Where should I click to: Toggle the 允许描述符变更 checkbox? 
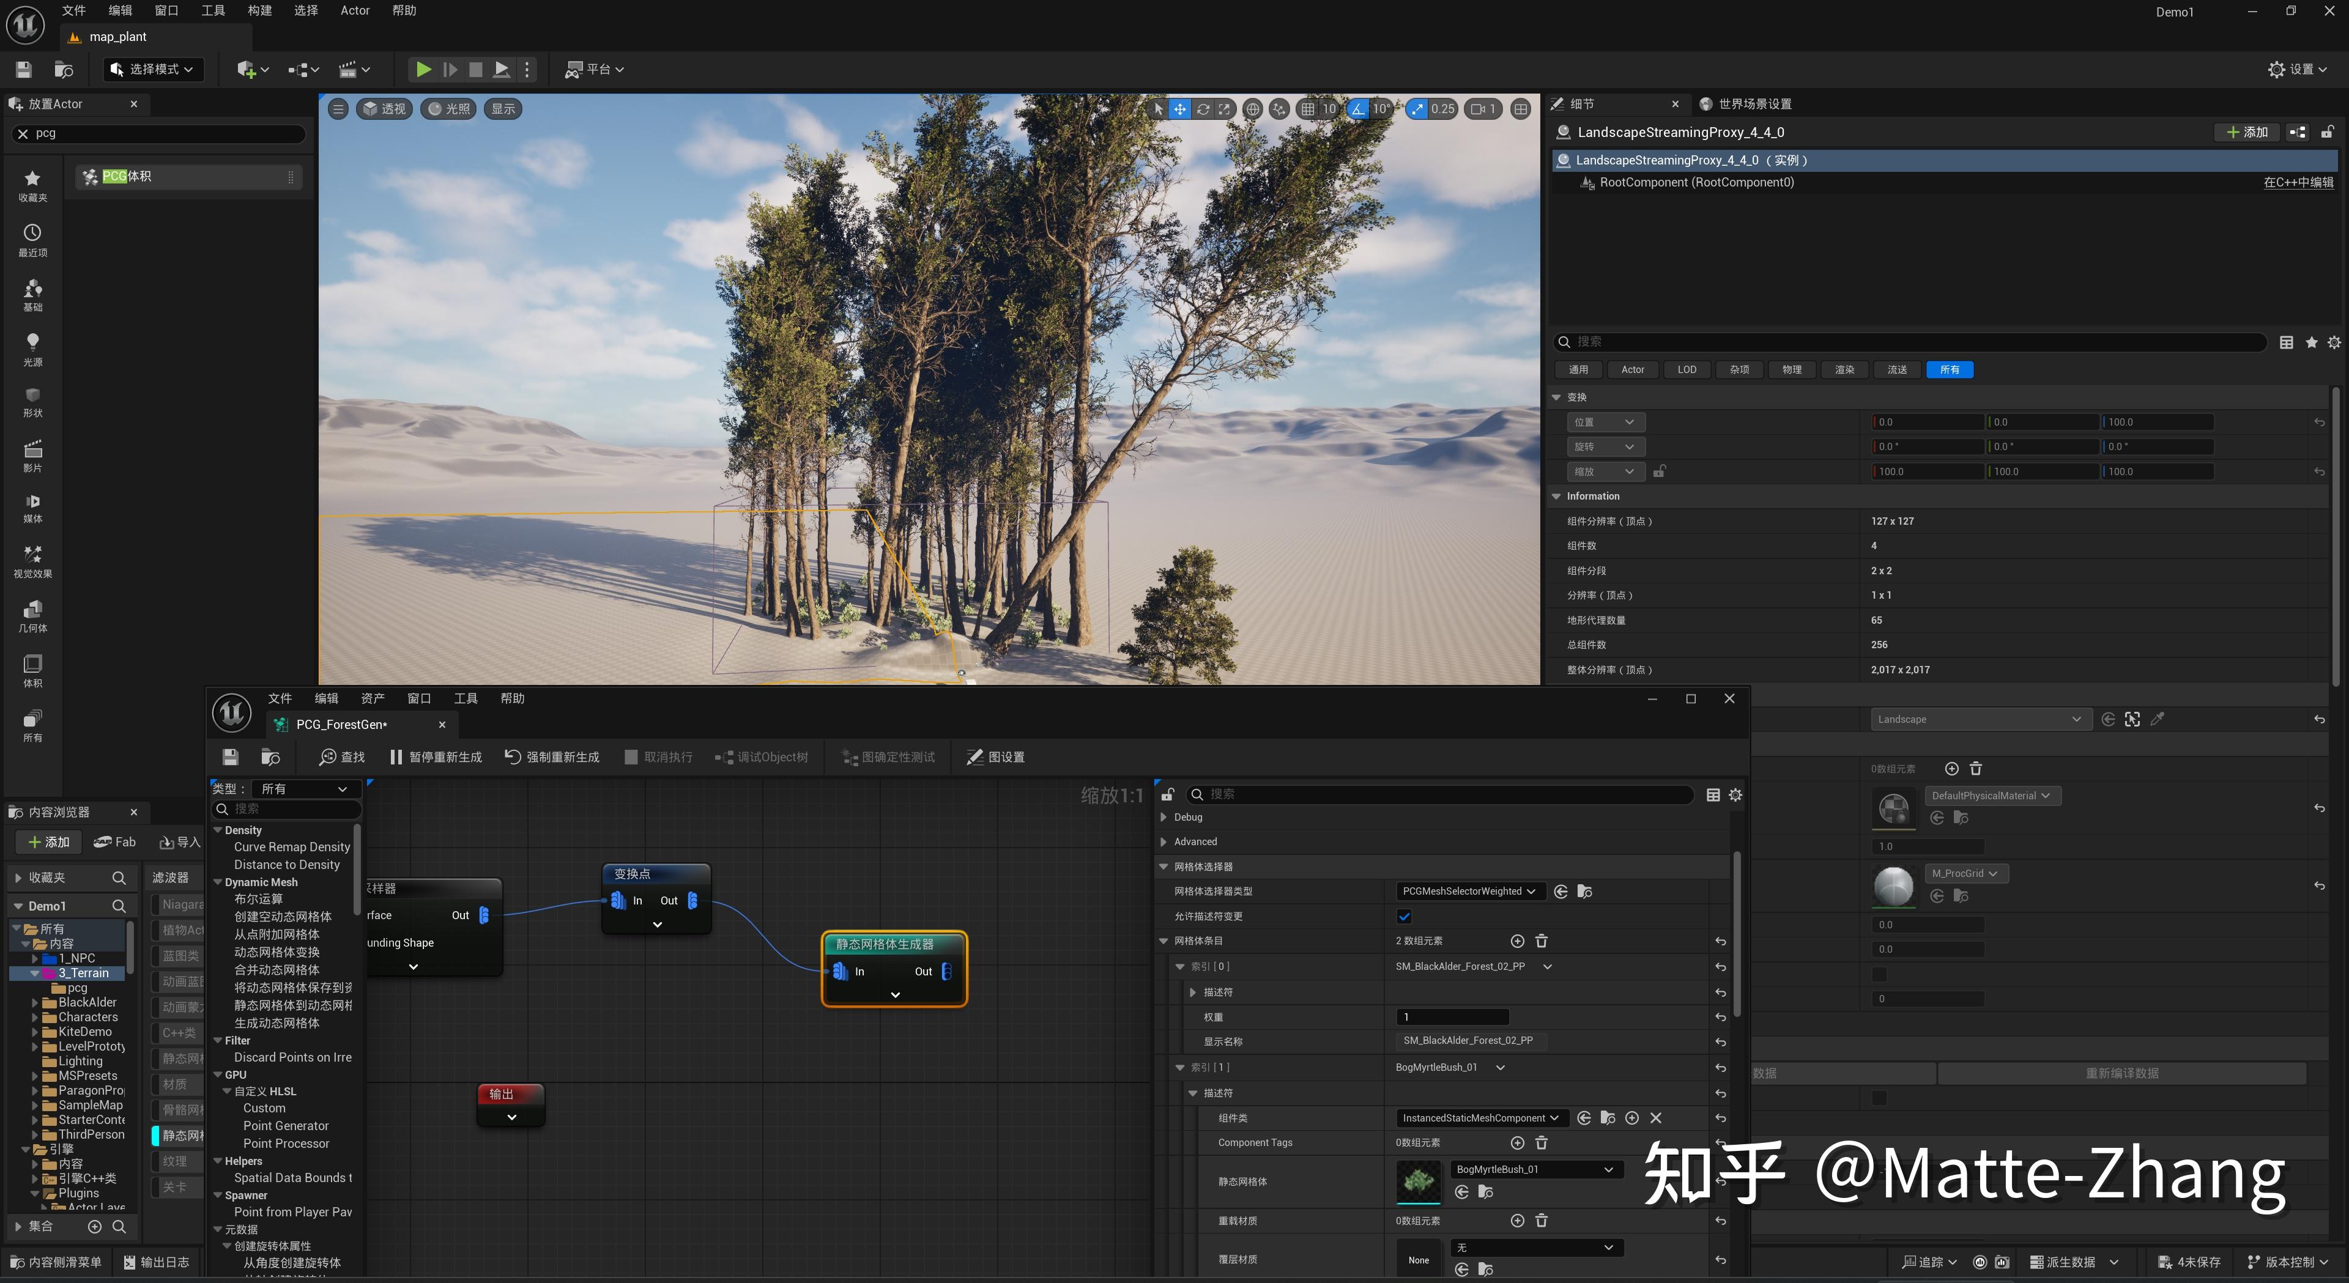click(1403, 917)
